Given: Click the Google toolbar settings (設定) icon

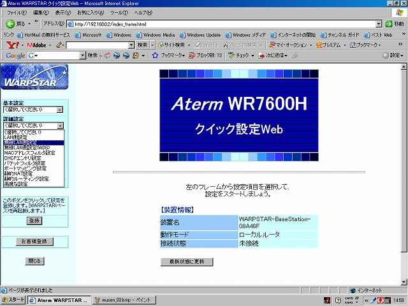Looking at the screenshot, I should 385,55.
